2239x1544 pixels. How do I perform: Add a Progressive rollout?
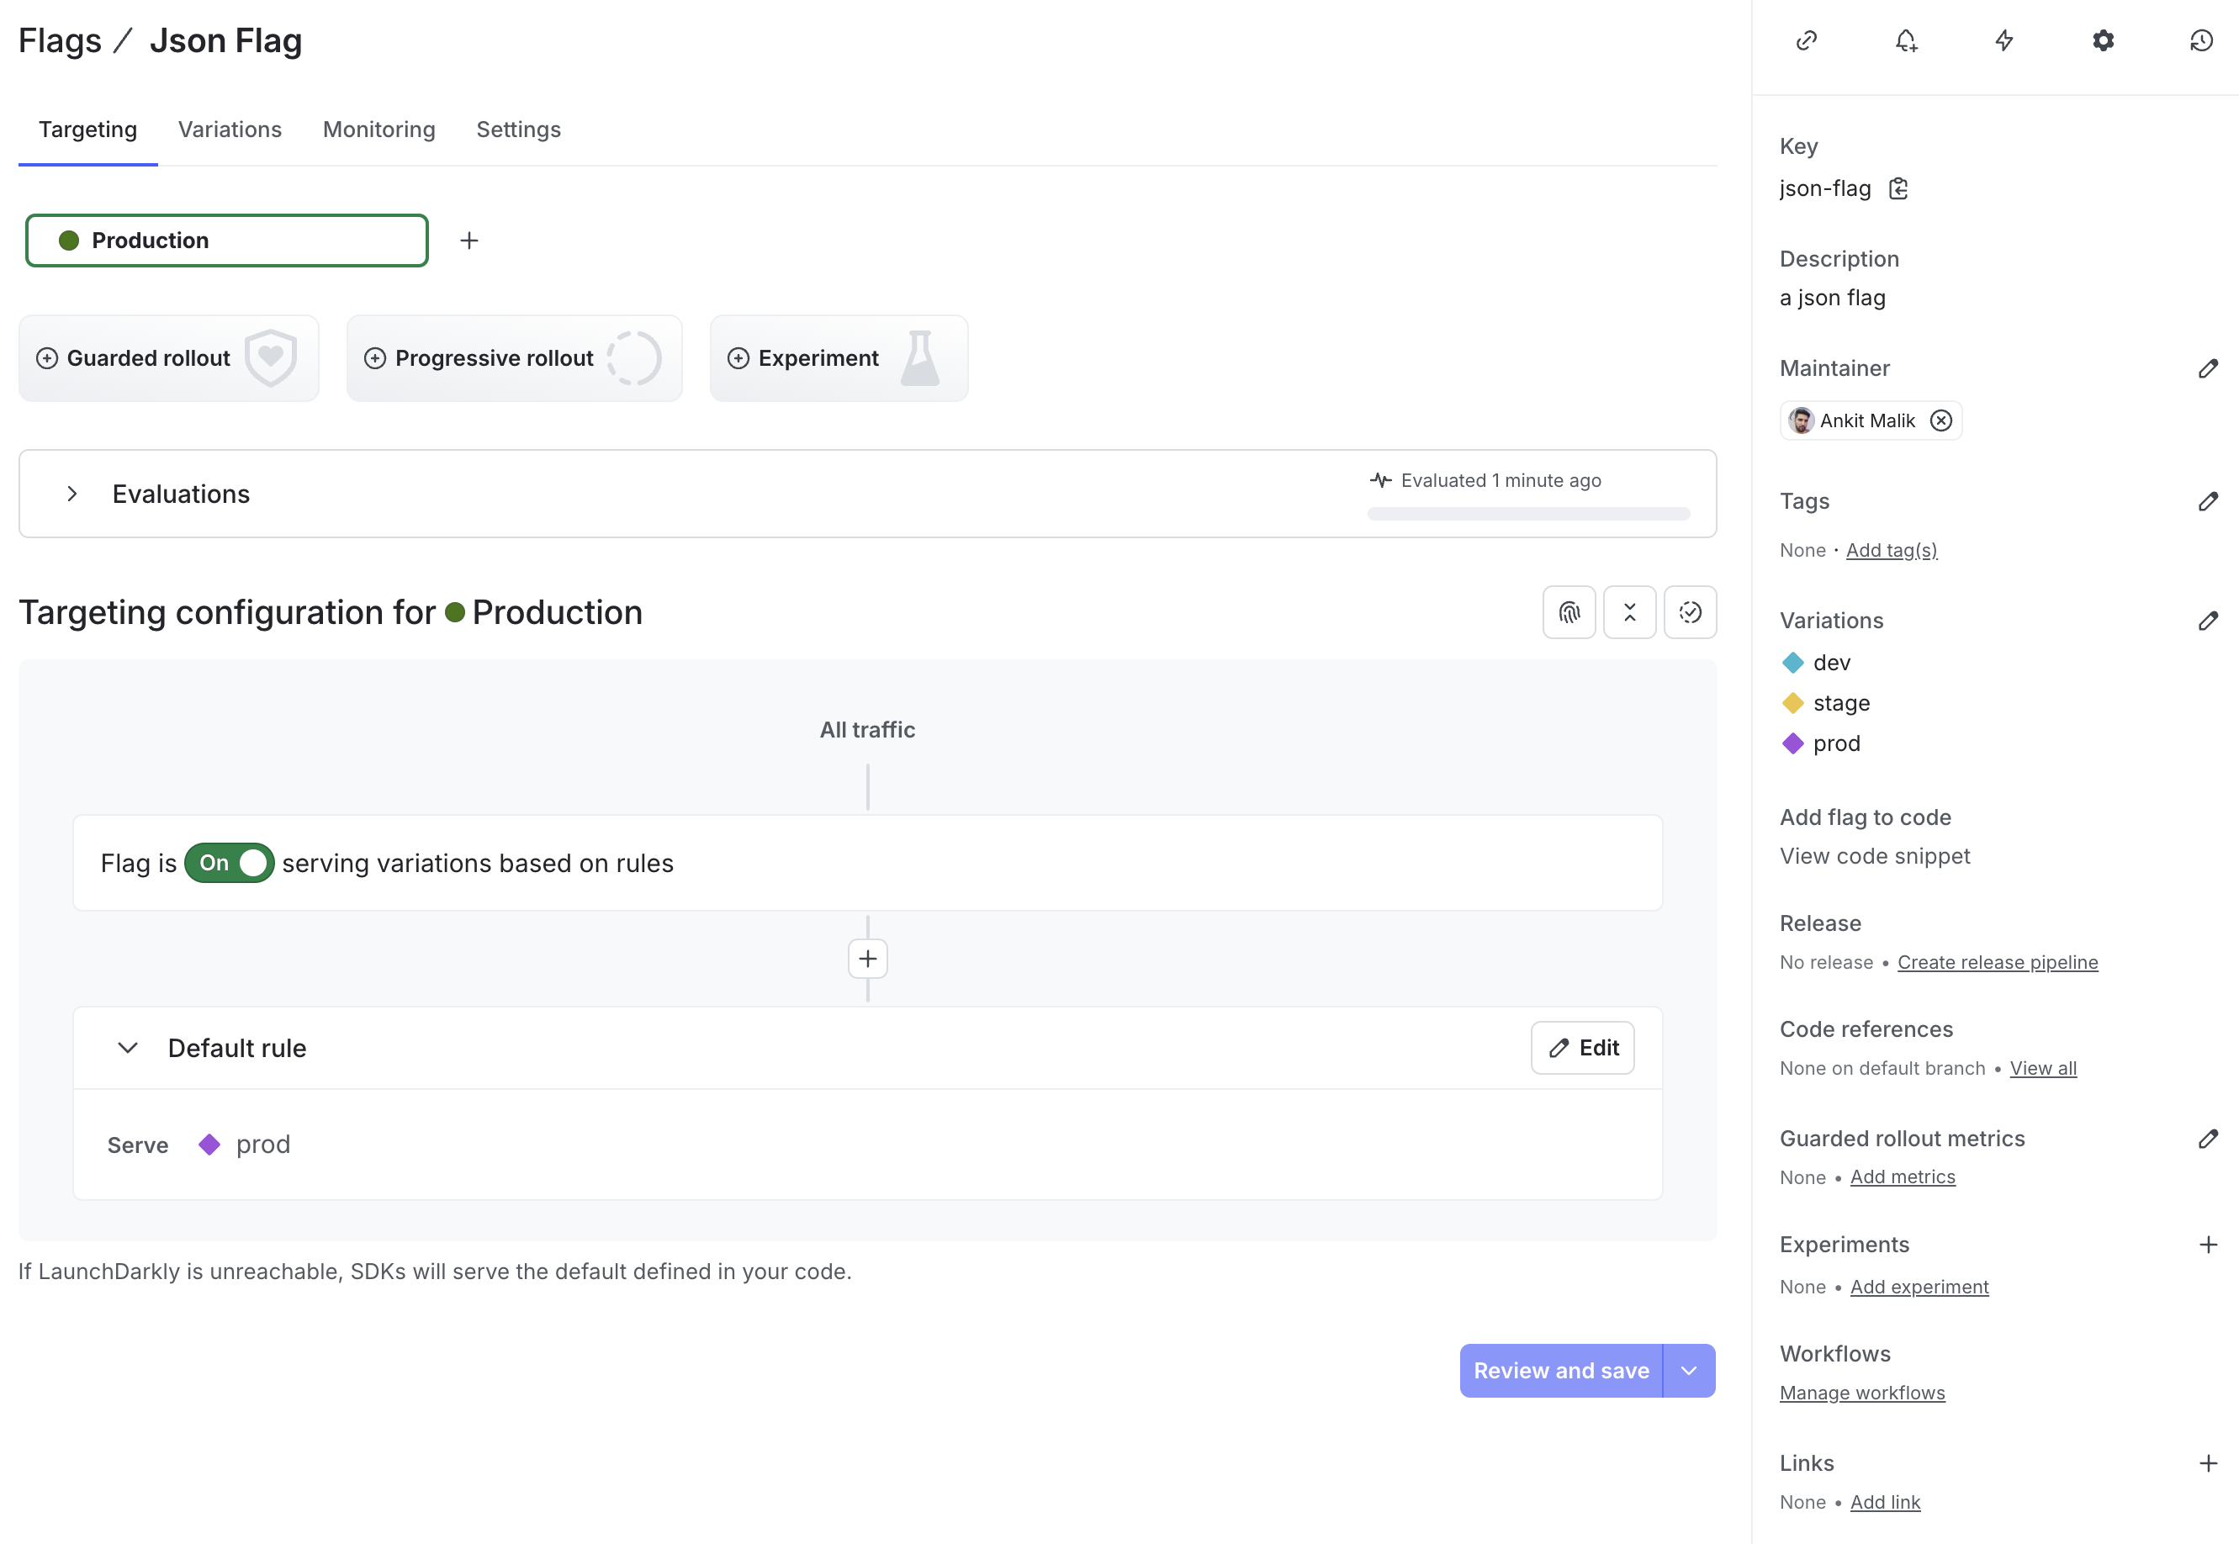(x=514, y=358)
